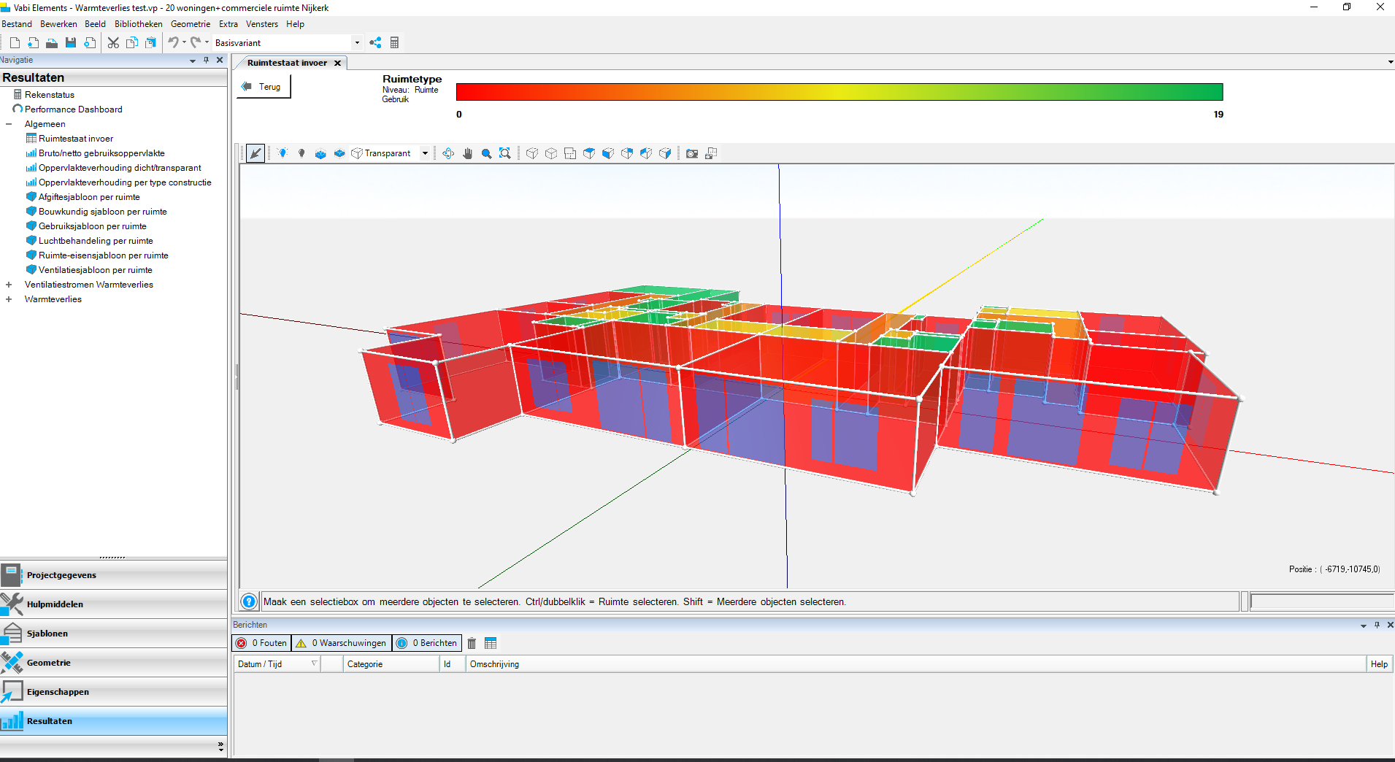
Task: Click the cut scissors icon
Action: coord(113,43)
